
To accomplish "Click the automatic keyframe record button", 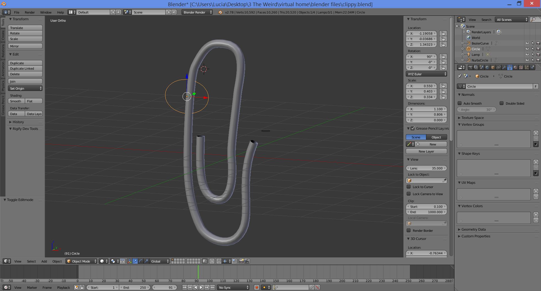I will pos(256,287).
